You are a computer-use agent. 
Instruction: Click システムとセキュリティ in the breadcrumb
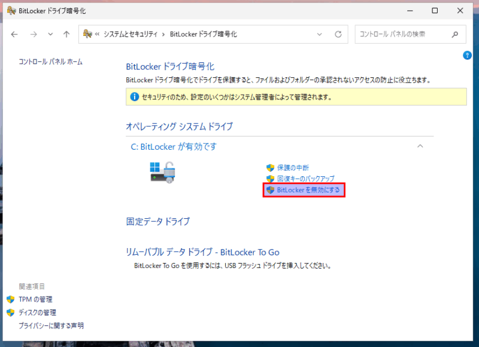pyautogui.click(x=131, y=34)
